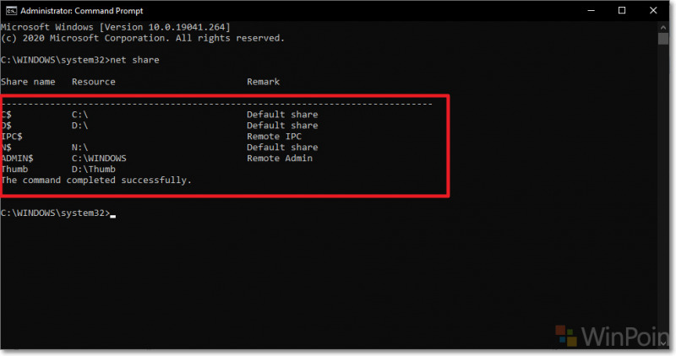Click 'Default share' remark for D$

pyautogui.click(x=282, y=126)
